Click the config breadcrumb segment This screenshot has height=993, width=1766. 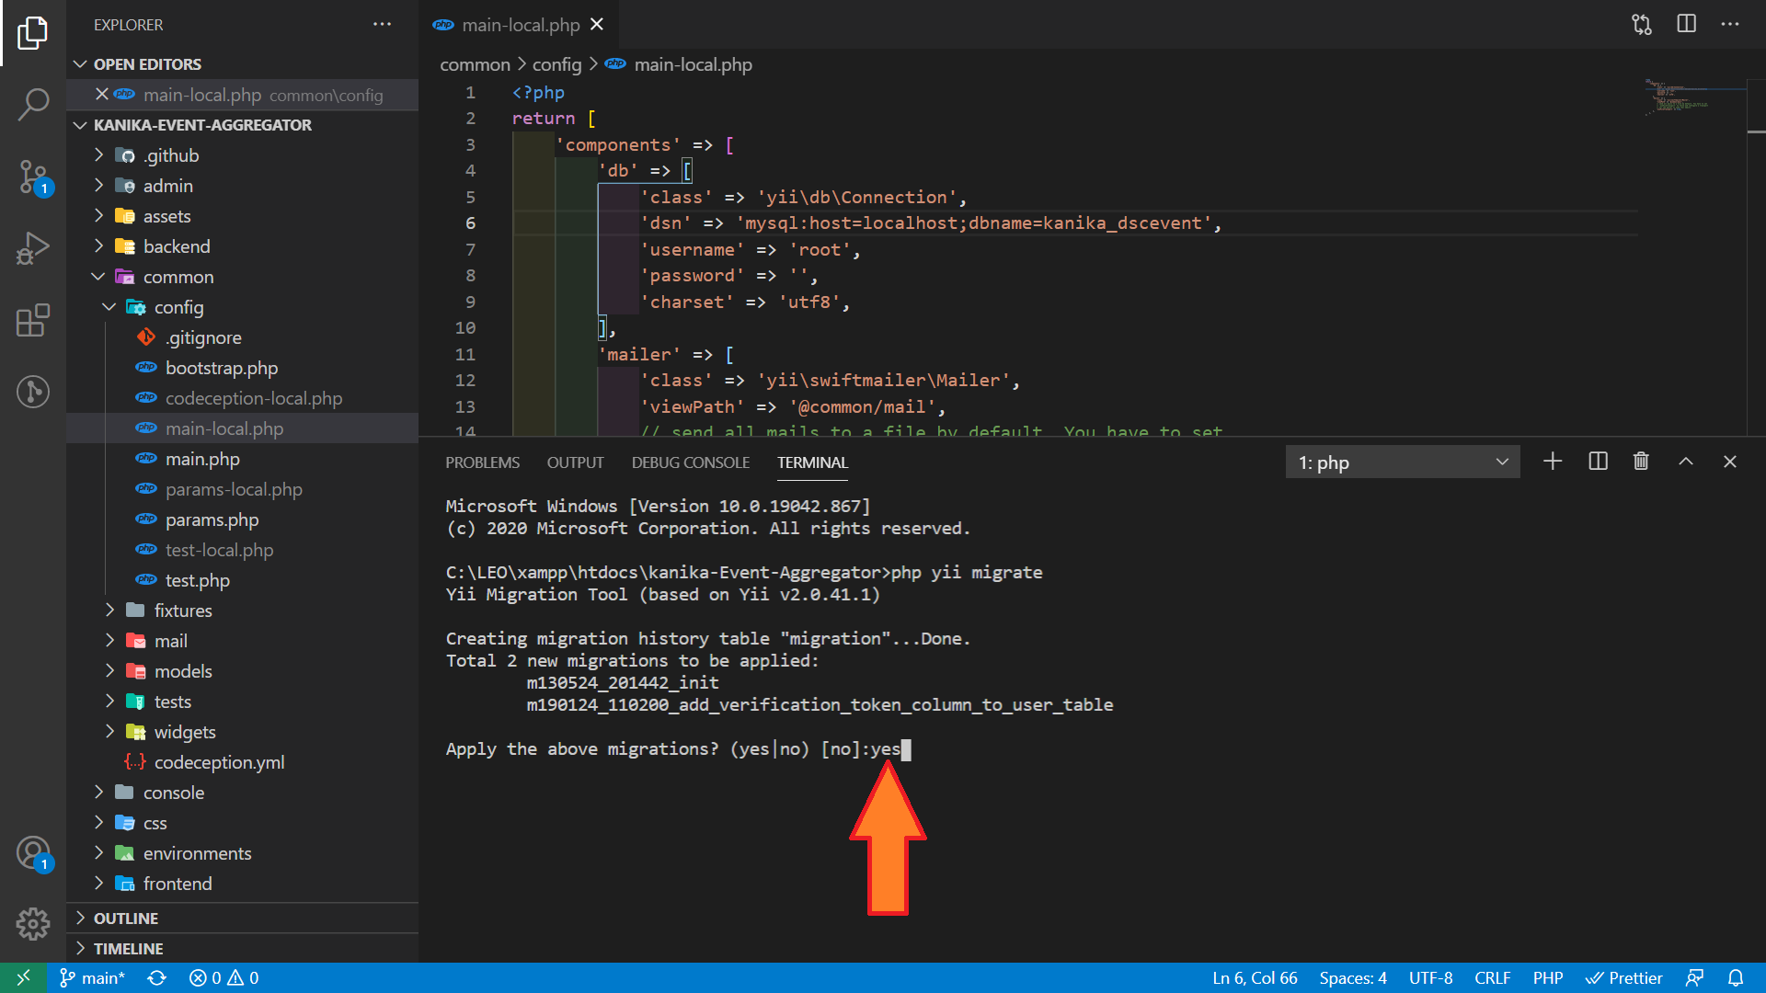click(x=557, y=64)
